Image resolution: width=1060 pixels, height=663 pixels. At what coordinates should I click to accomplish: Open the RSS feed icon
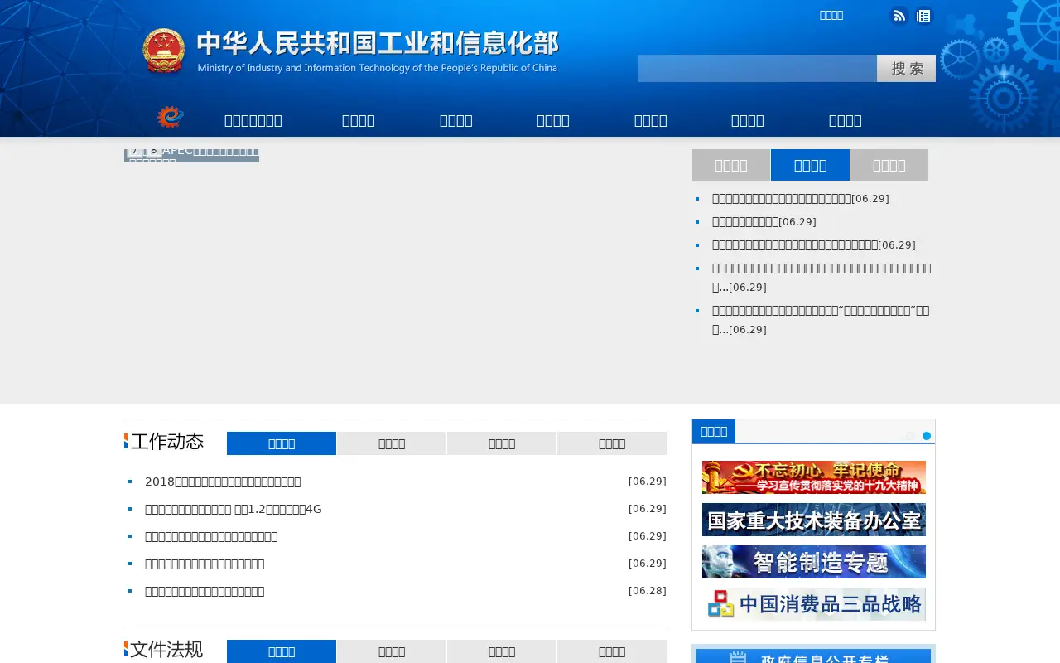(x=899, y=16)
